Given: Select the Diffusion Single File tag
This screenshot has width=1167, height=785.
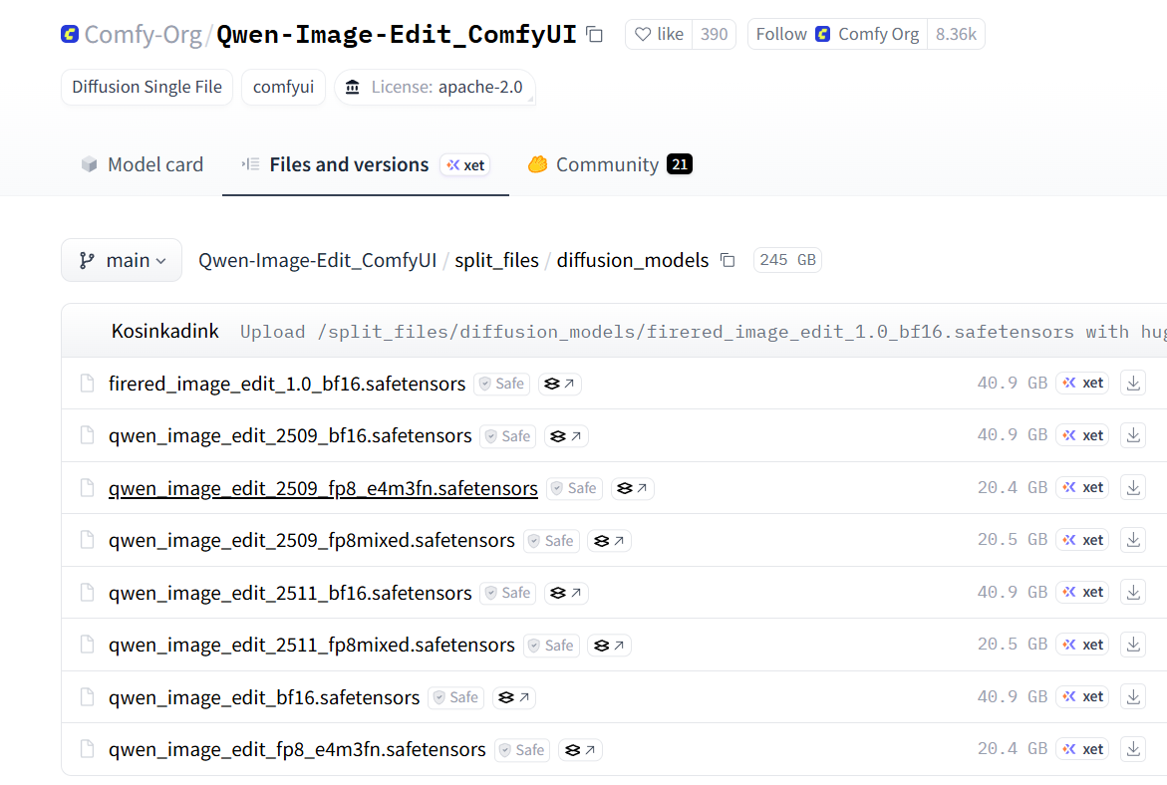Looking at the screenshot, I should [x=146, y=87].
